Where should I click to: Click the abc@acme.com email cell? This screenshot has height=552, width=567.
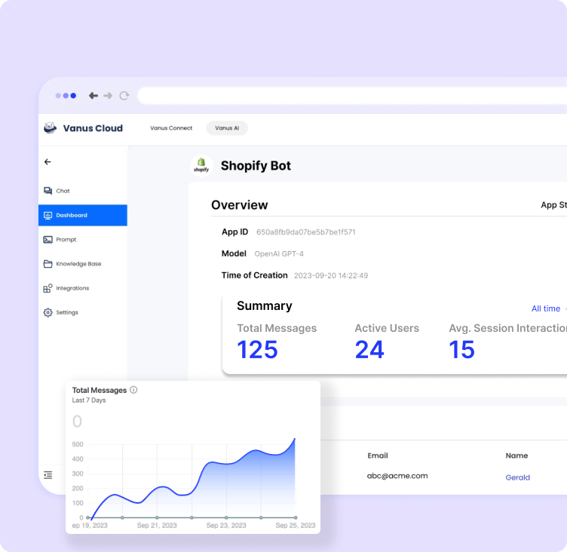click(397, 476)
